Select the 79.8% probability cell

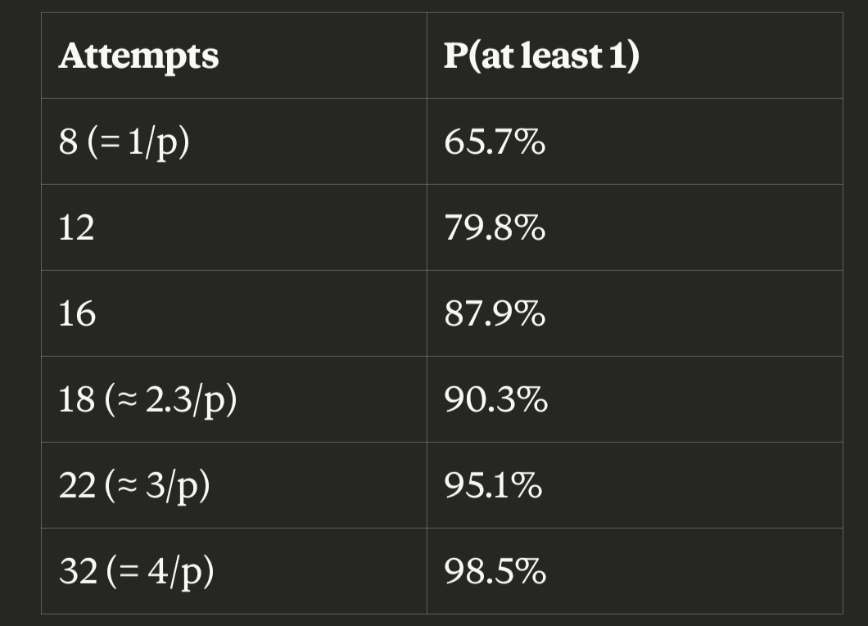point(635,227)
